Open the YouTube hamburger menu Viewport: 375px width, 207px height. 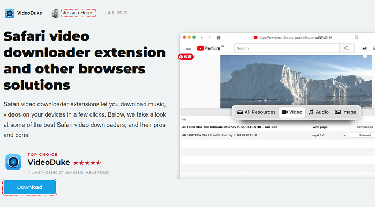point(189,48)
